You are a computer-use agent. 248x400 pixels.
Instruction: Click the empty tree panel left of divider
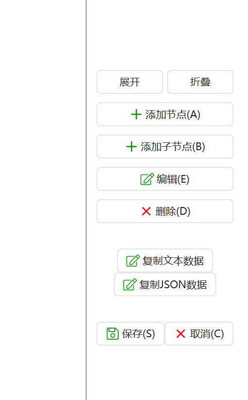tap(43, 200)
